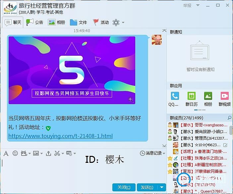Click the empty group notice board icon

(200, 50)
